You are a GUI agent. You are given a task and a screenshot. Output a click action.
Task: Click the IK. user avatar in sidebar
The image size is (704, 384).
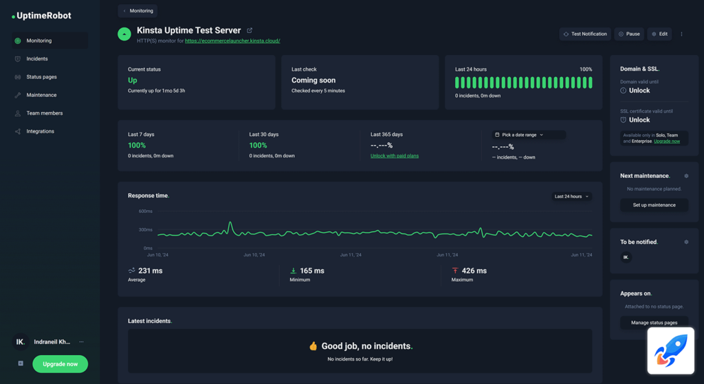coord(20,342)
